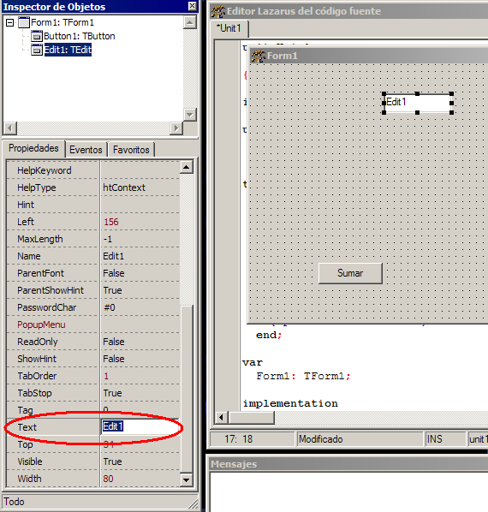Click the property list scroll-up arrow
This screenshot has height=512, width=488.
pos(187,167)
